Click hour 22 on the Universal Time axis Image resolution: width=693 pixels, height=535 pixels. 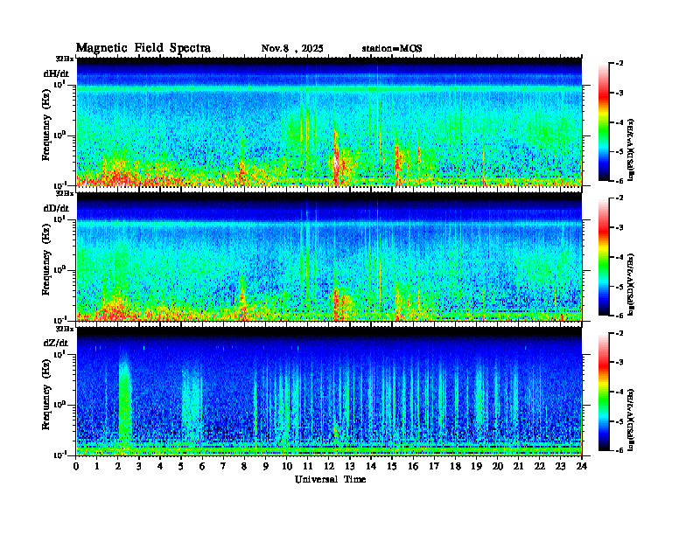tap(540, 467)
